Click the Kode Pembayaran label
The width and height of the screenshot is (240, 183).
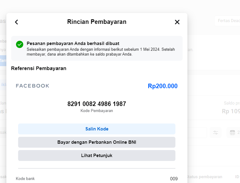point(97,111)
